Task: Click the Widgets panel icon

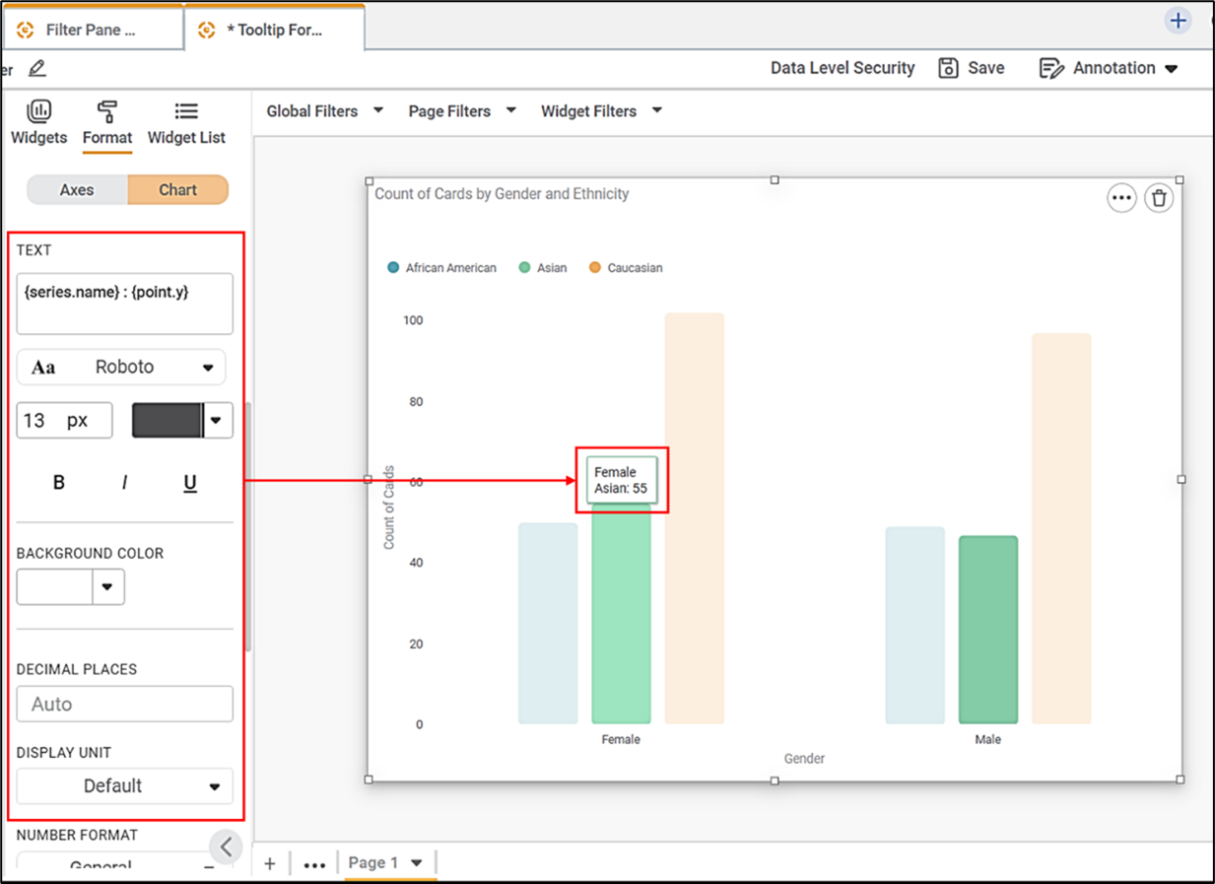Action: [39, 111]
